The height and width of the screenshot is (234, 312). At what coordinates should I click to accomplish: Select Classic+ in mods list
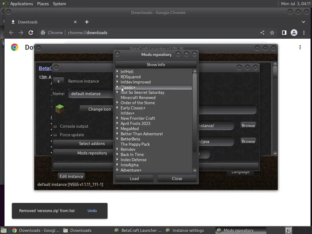point(128,87)
